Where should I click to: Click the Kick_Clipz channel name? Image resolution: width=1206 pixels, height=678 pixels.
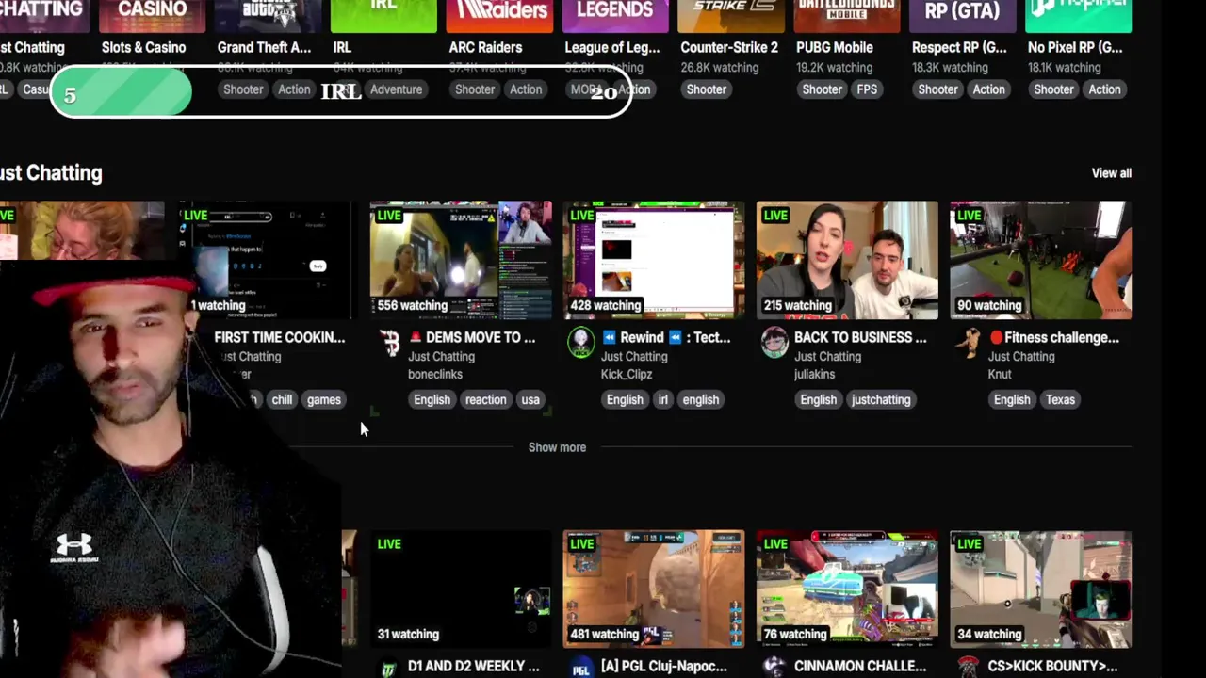coord(627,374)
